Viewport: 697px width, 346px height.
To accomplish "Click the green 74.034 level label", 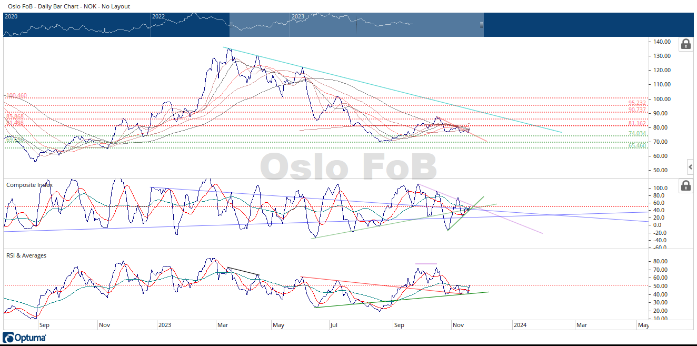I will pyautogui.click(x=637, y=134).
